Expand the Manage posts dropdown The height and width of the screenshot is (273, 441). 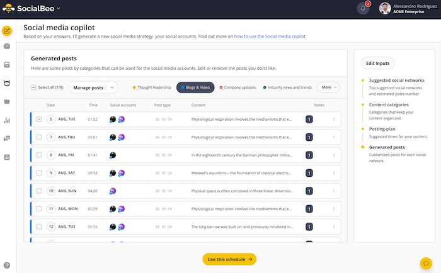click(x=93, y=87)
